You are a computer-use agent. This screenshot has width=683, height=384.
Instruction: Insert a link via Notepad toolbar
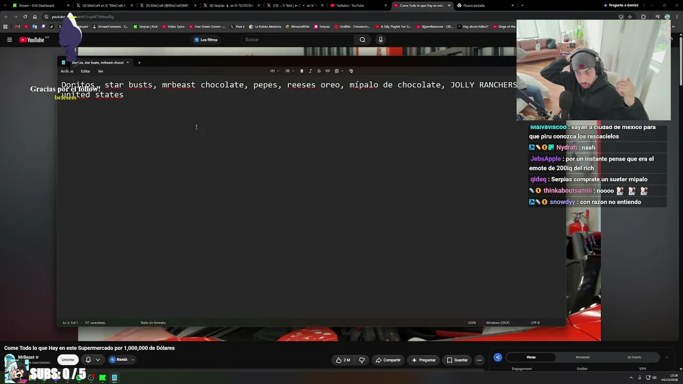[328, 71]
